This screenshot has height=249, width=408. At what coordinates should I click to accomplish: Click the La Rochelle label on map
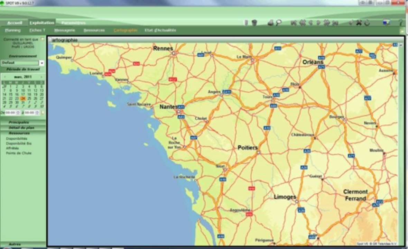click(x=184, y=177)
